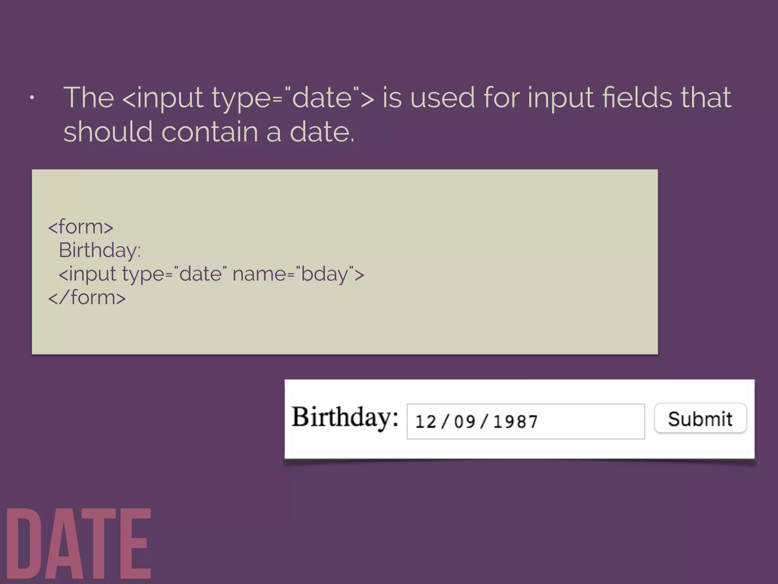Click the serif Birthday: label beside the input
The image size is (778, 584).
point(345,417)
